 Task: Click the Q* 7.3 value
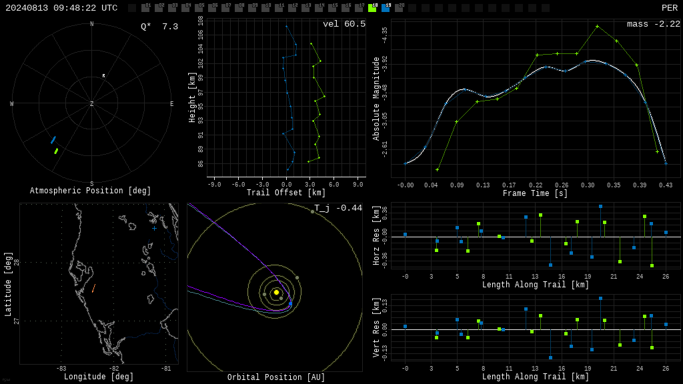[159, 27]
